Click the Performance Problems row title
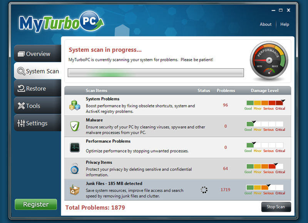Viewport: 308px width, 223px height. 108,141
